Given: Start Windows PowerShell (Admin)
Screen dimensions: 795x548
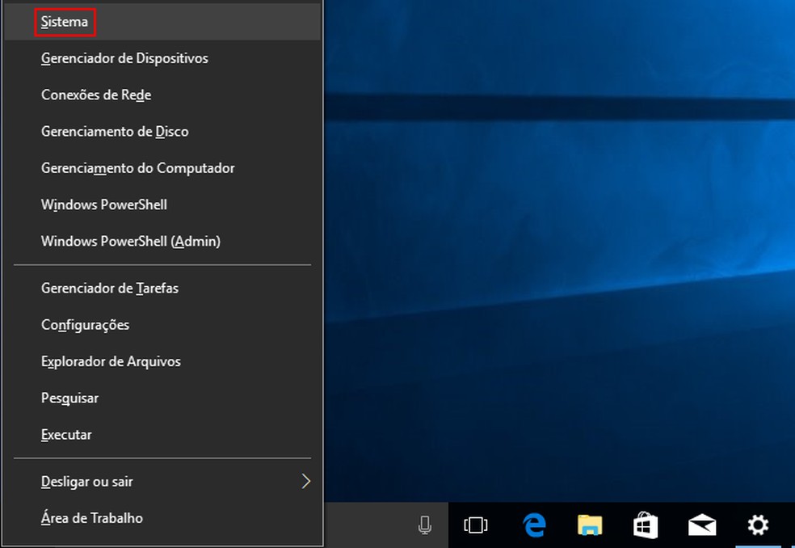Looking at the screenshot, I should (x=162, y=241).
